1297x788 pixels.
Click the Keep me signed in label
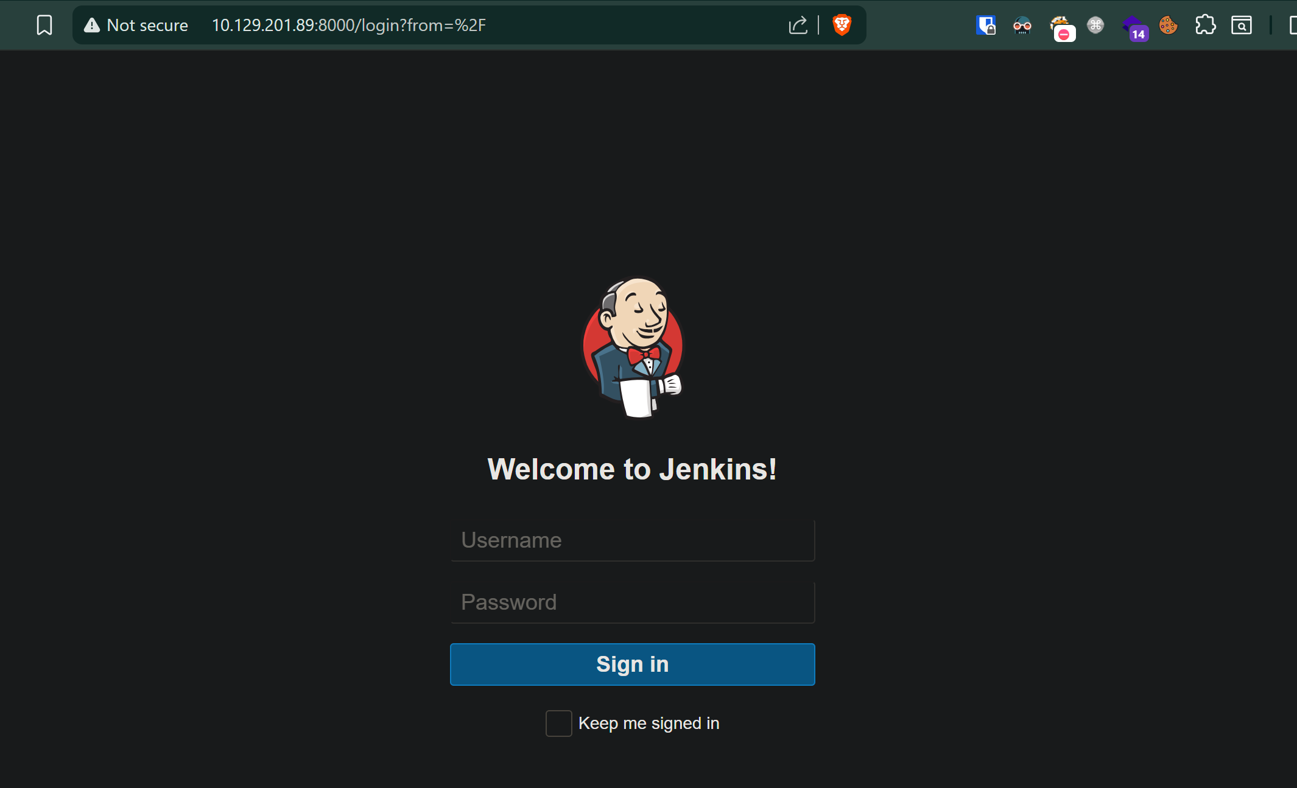click(x=649, y=723)
